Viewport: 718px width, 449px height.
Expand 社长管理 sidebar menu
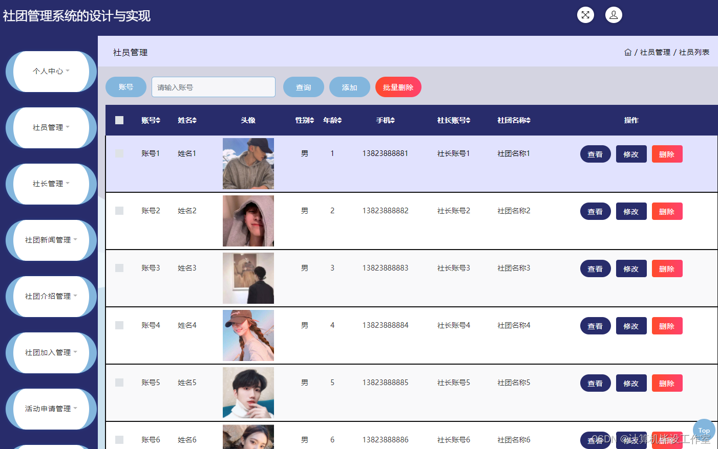[x=51, y=184]
